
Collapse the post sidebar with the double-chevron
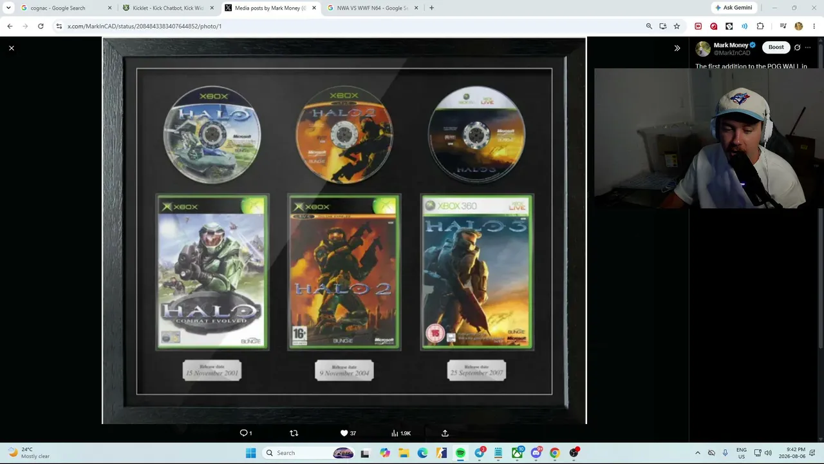point(677,48)
